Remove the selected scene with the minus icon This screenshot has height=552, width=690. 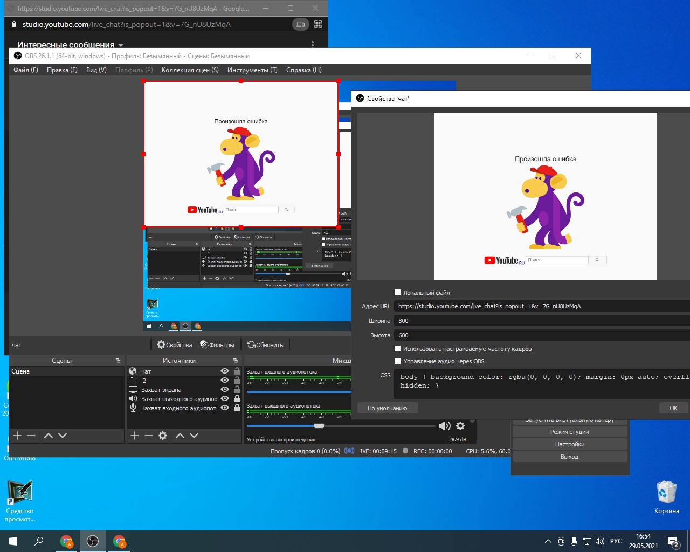pos(31,436)
